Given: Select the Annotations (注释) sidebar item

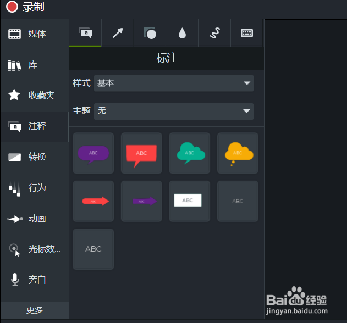Looking at the screenshot, I should point(34,126).
